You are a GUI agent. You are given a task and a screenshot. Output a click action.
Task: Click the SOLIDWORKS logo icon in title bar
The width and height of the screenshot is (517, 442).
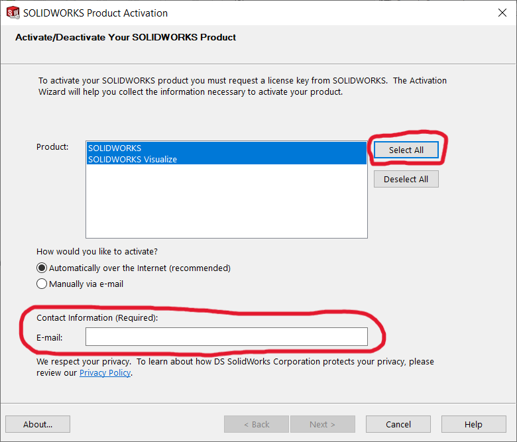(13, 13)
